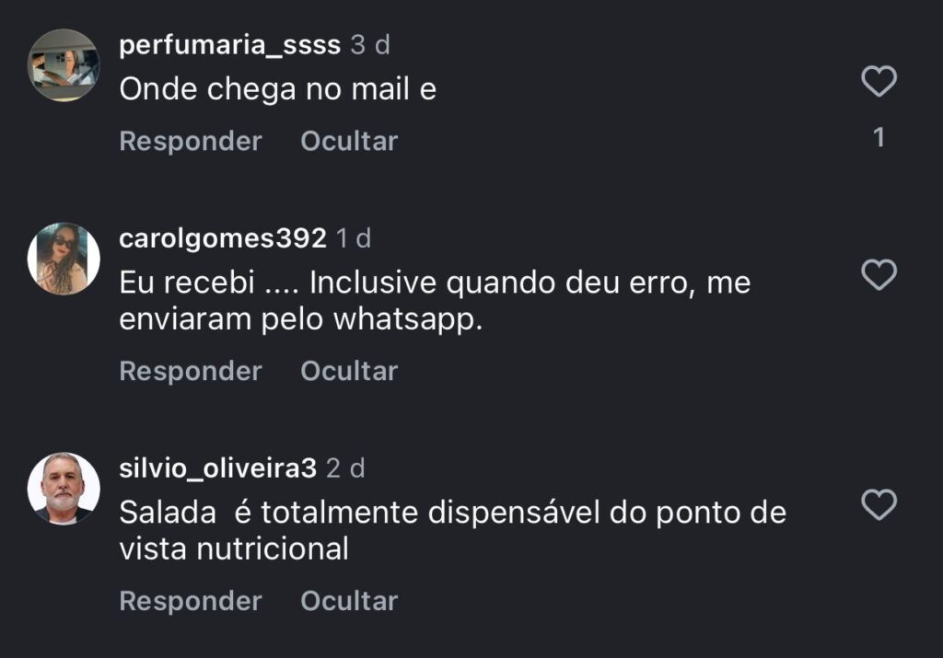943x658 pixels.
Task: Reply to perfumaria_ssss's comment
Action: click(191, 141)
